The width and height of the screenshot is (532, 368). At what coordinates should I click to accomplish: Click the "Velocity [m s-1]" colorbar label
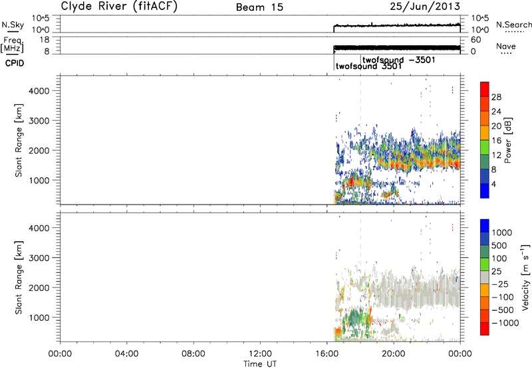(525, 277)
